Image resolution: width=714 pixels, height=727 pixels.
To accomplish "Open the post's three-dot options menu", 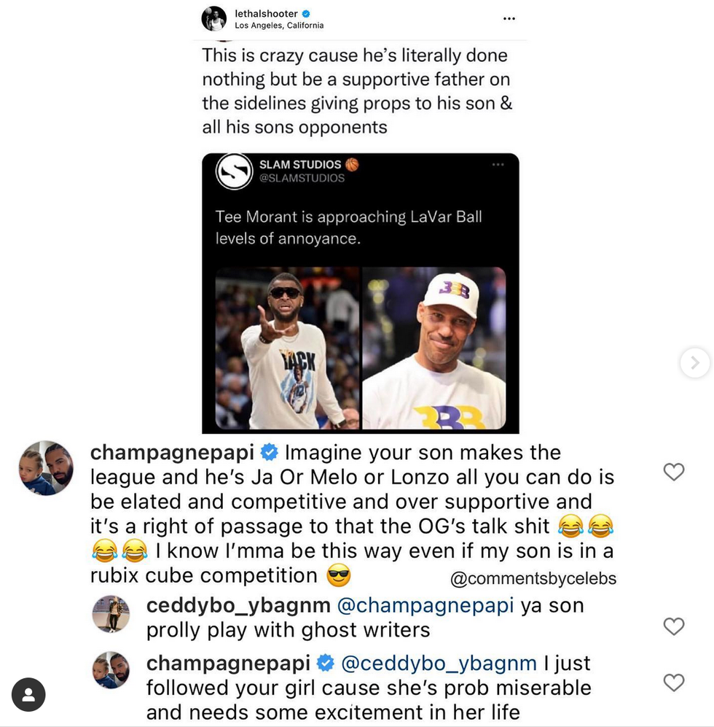I will click(509, 18).
